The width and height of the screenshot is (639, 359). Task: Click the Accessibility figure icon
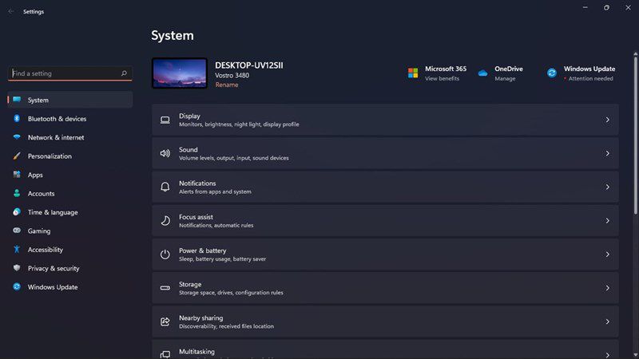(x=17, y=249)
